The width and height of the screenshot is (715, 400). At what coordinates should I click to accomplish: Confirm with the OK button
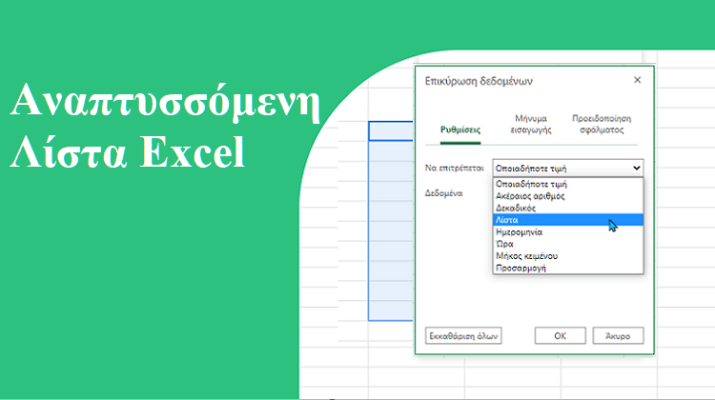(x=560, y=336)
